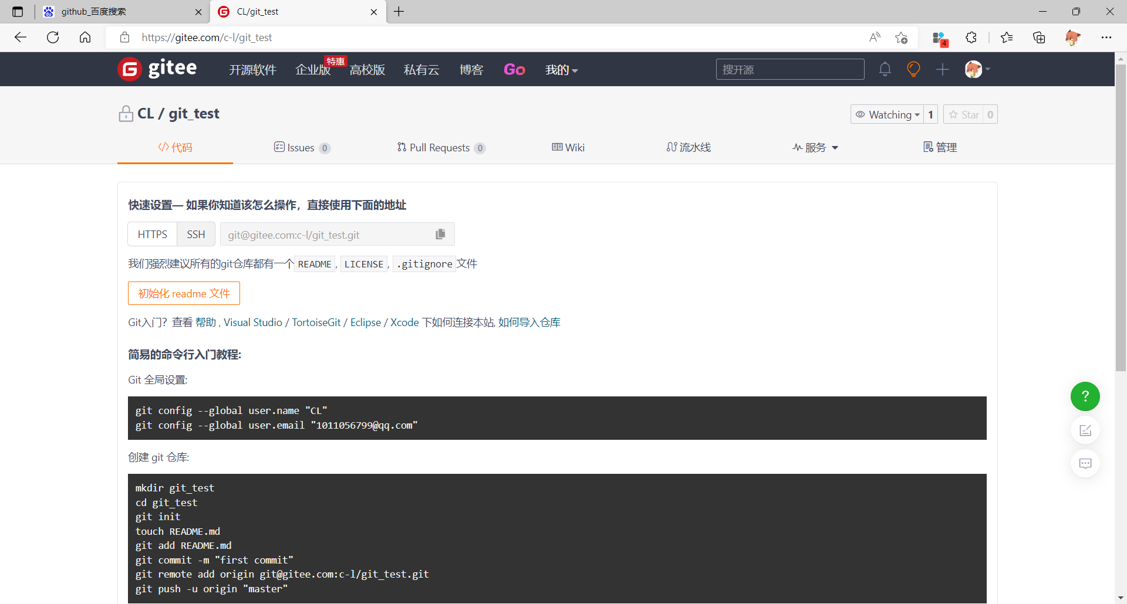The width and height of the screenshot is (1127, 604).
Task: Toggle read aloud in address bar
Action: pos(875,38)
